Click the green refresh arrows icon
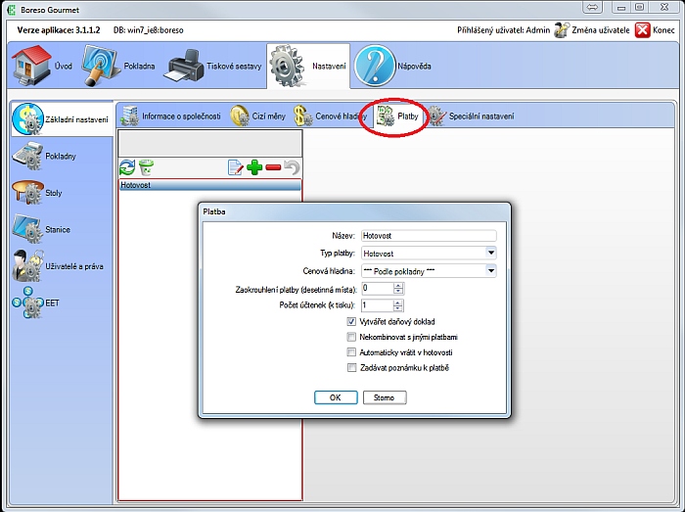 (x=127, y=167)
